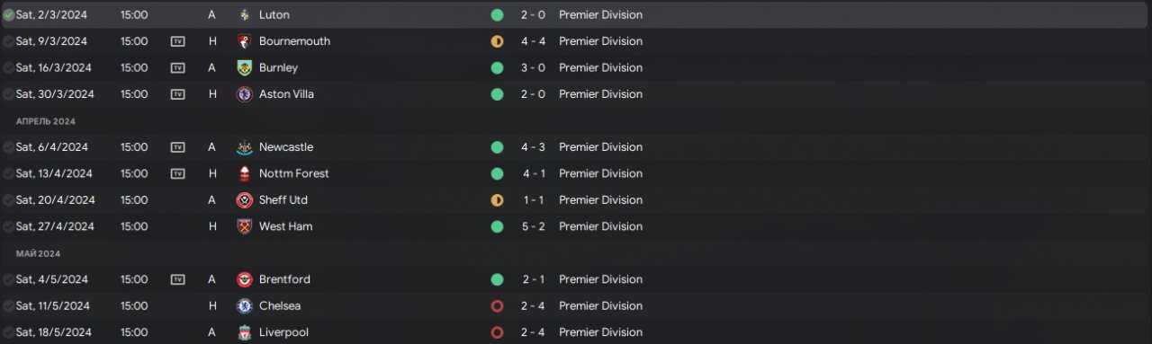1152x344 pixels.
Task: Click the TV broadcast icon for Brentford match
Action: point(178,279)
